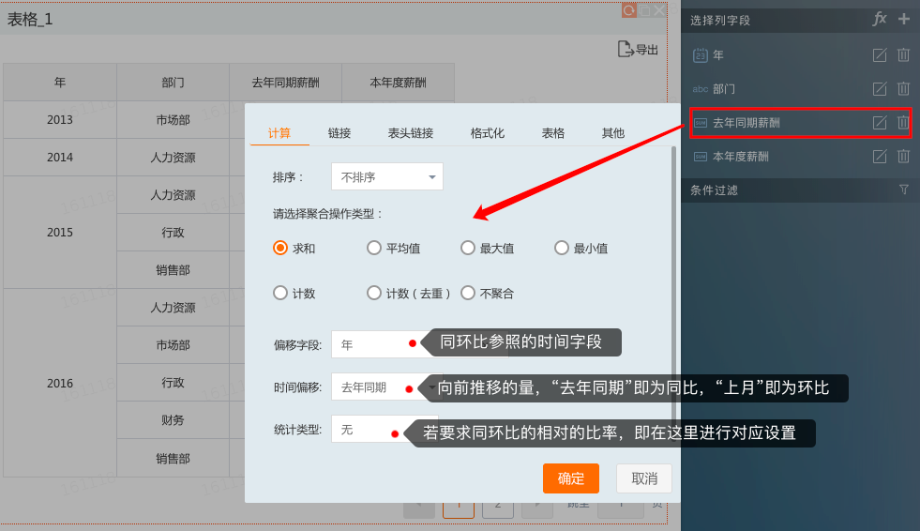The image size is (920, 531).
Task: Select 求和 aggregation radio
Action: [280, 249]
